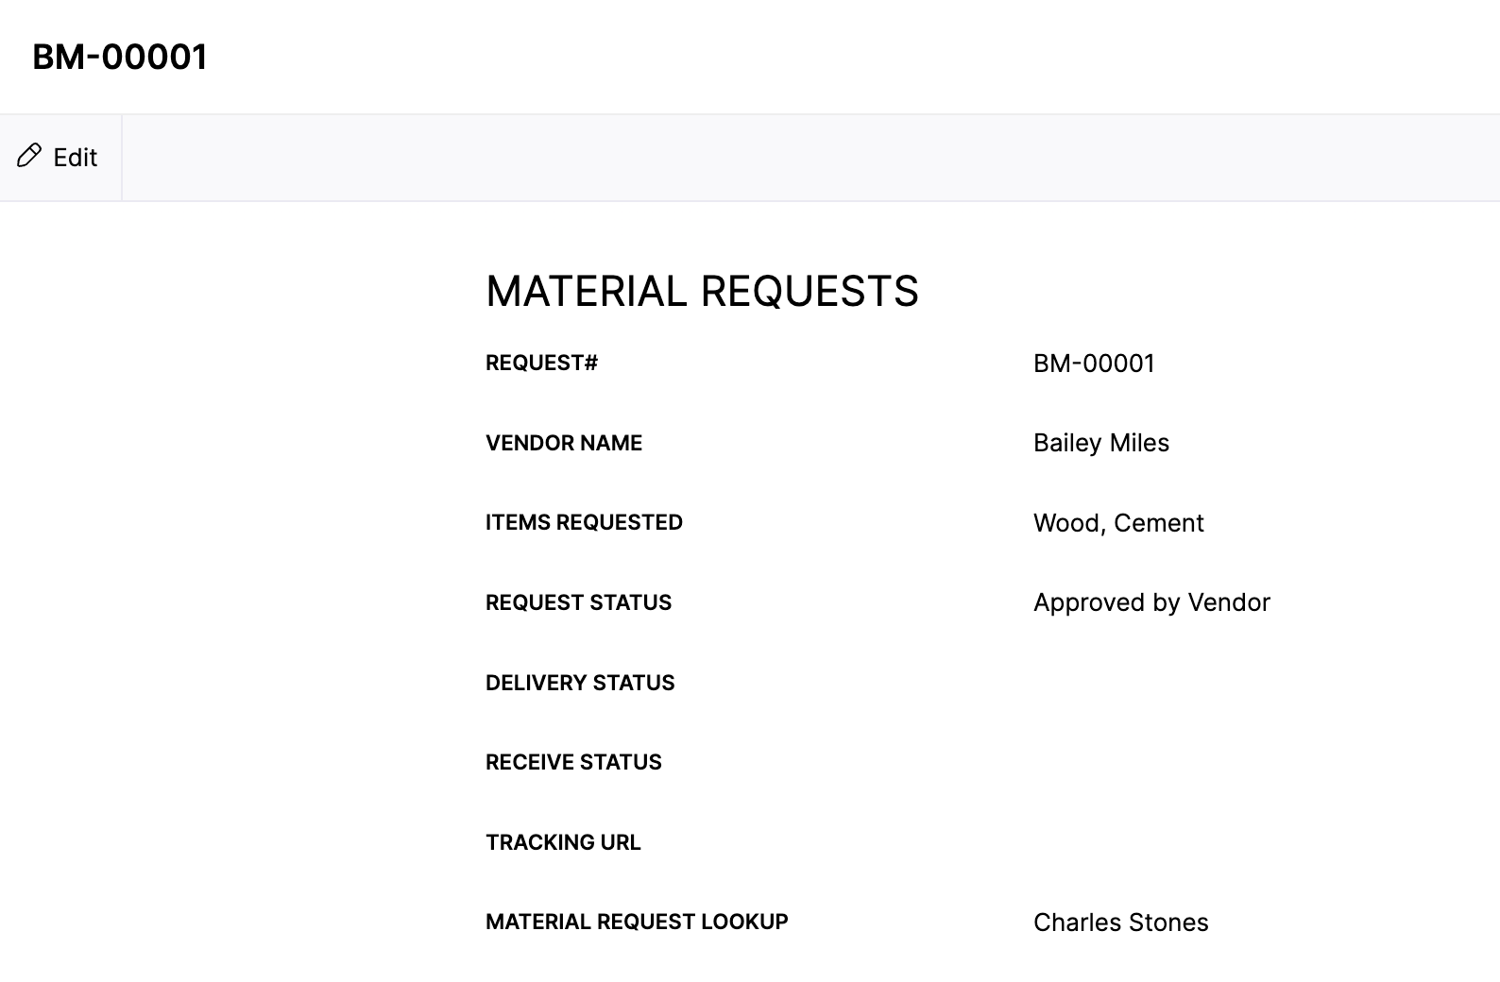Click the MATERIAL REQUEST LOOKUP label
Screen dimensions: 1500x982
636,922
